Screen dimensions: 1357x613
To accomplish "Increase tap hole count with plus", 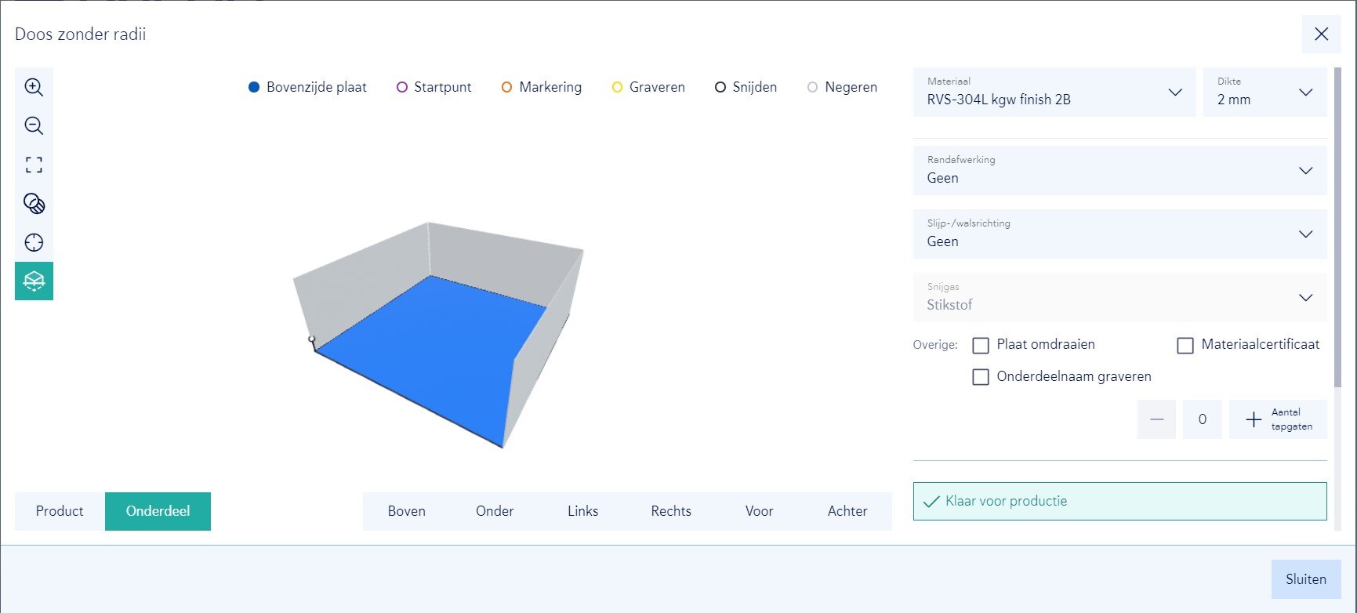I will [1254, 419].
